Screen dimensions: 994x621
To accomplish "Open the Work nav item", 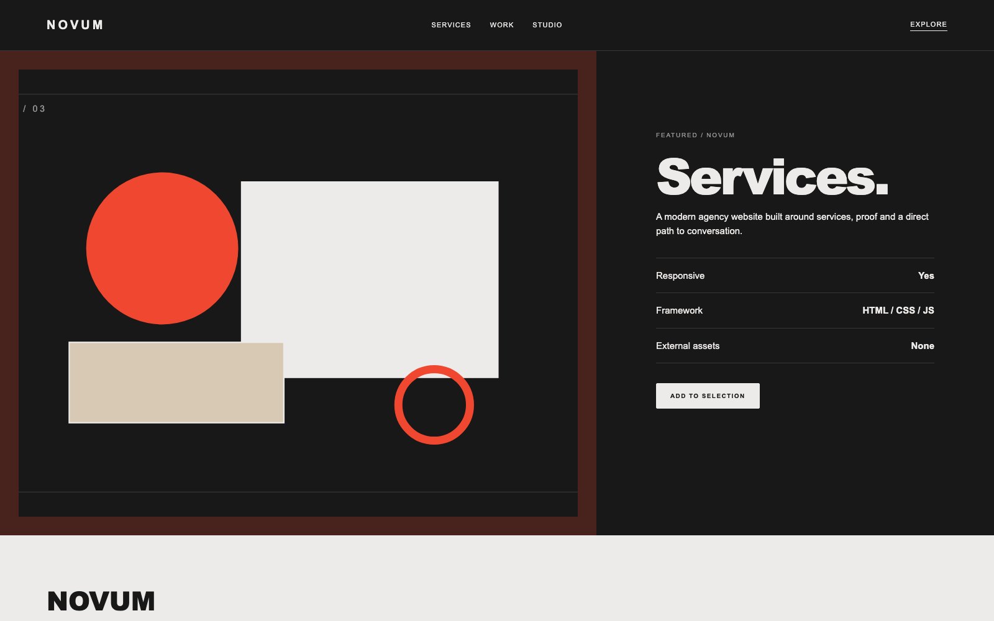I will pos(501,25).
